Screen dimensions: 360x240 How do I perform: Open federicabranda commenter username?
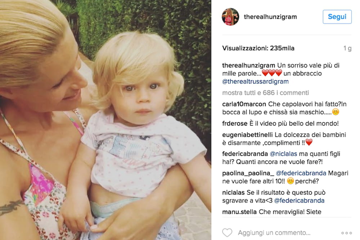[245, 154]
